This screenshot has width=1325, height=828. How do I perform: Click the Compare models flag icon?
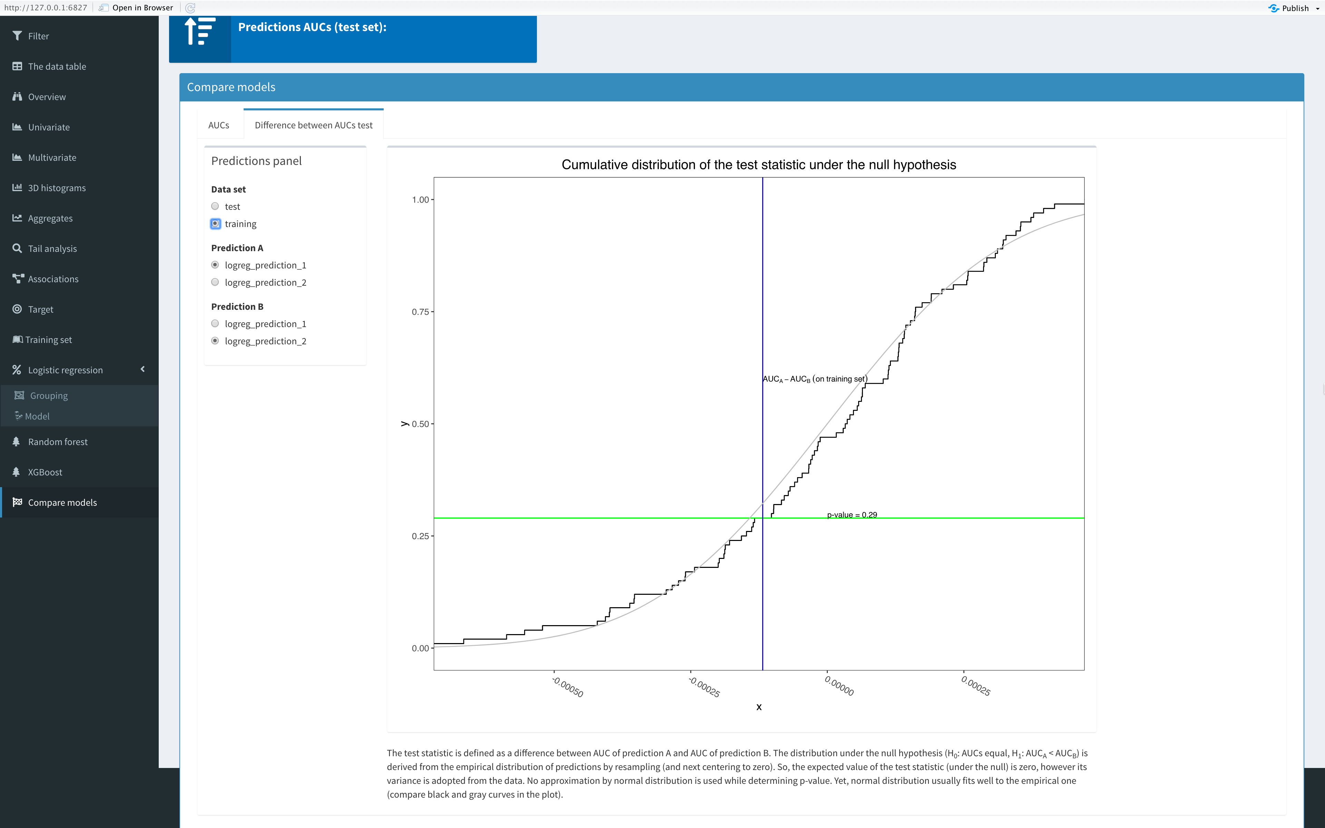click(17, 503)
